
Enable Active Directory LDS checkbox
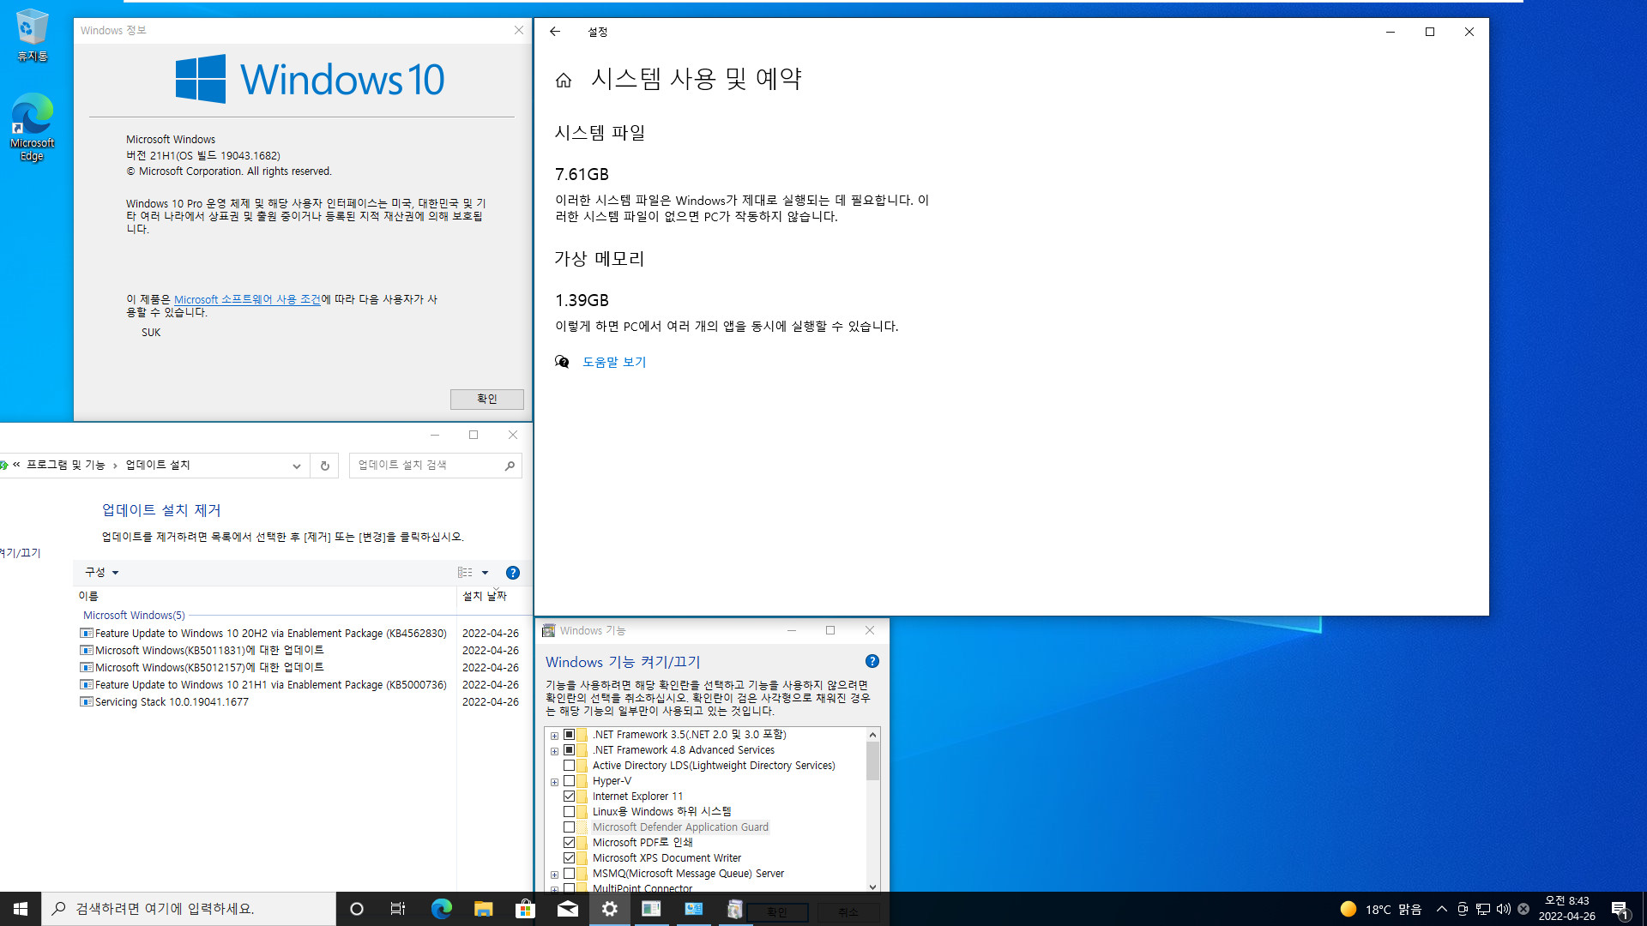[x=569, y=766]
